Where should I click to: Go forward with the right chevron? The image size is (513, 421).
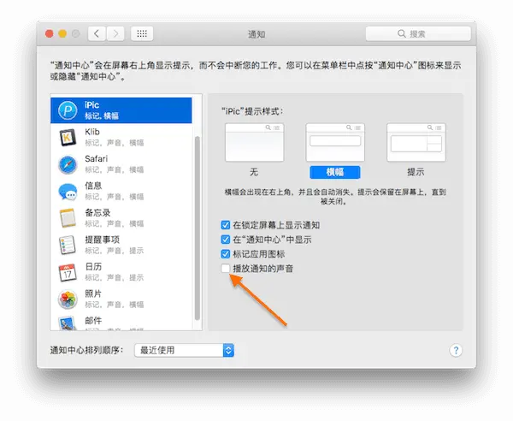click(x=115, y=33)
